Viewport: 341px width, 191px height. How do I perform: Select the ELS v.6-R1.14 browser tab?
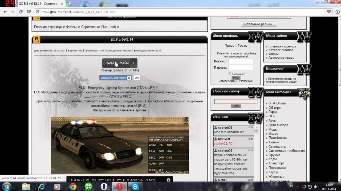pyautogui.click(x=41, y=4)
